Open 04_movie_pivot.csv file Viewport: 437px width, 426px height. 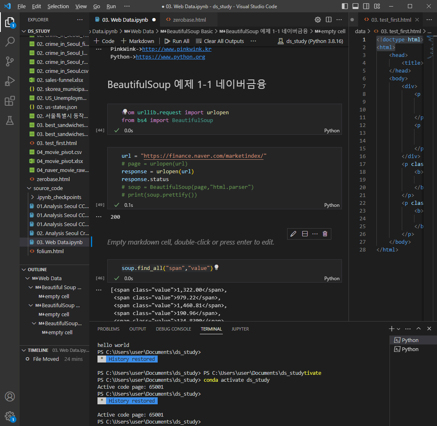[x=59, y=152]
